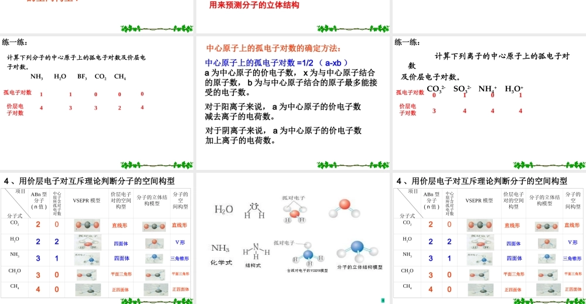Click the V形 cell in the left table
This screenshot has height=304, width=586.
pos(180,242)
